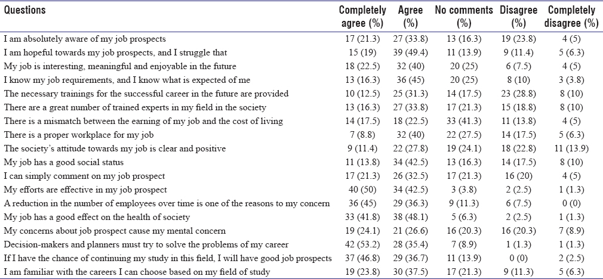Select the "38 (48.1)" agree cell
603x279 pixels.
pos(410,217)
